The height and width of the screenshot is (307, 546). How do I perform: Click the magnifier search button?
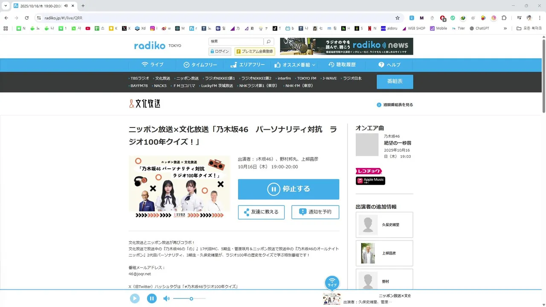point(269,41)
